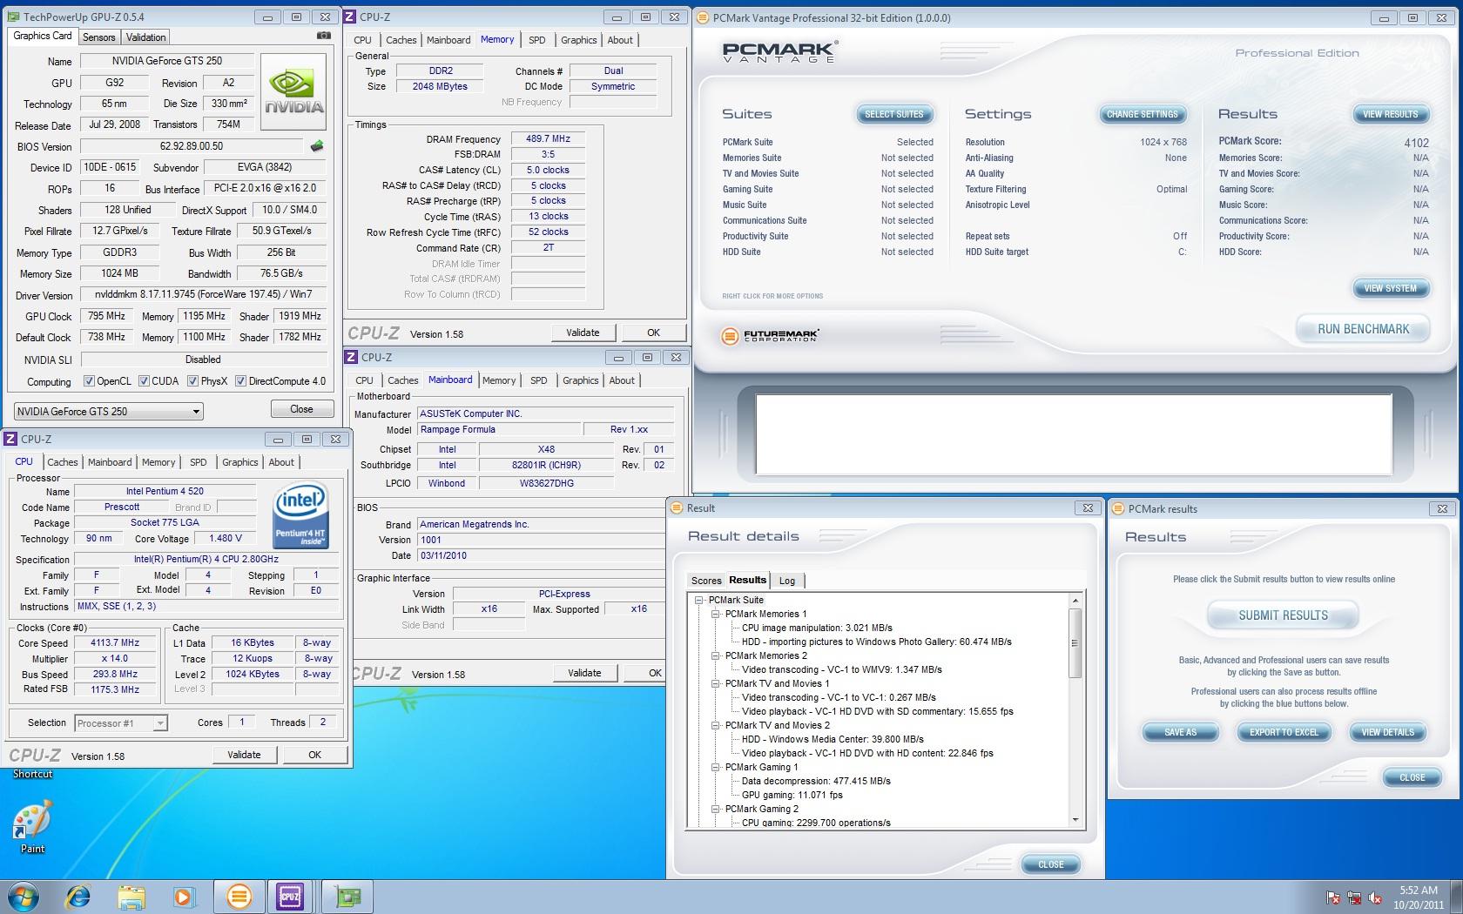
Task: Click the NVIDIA logo in GPU-Z
Action: [294, 92]
